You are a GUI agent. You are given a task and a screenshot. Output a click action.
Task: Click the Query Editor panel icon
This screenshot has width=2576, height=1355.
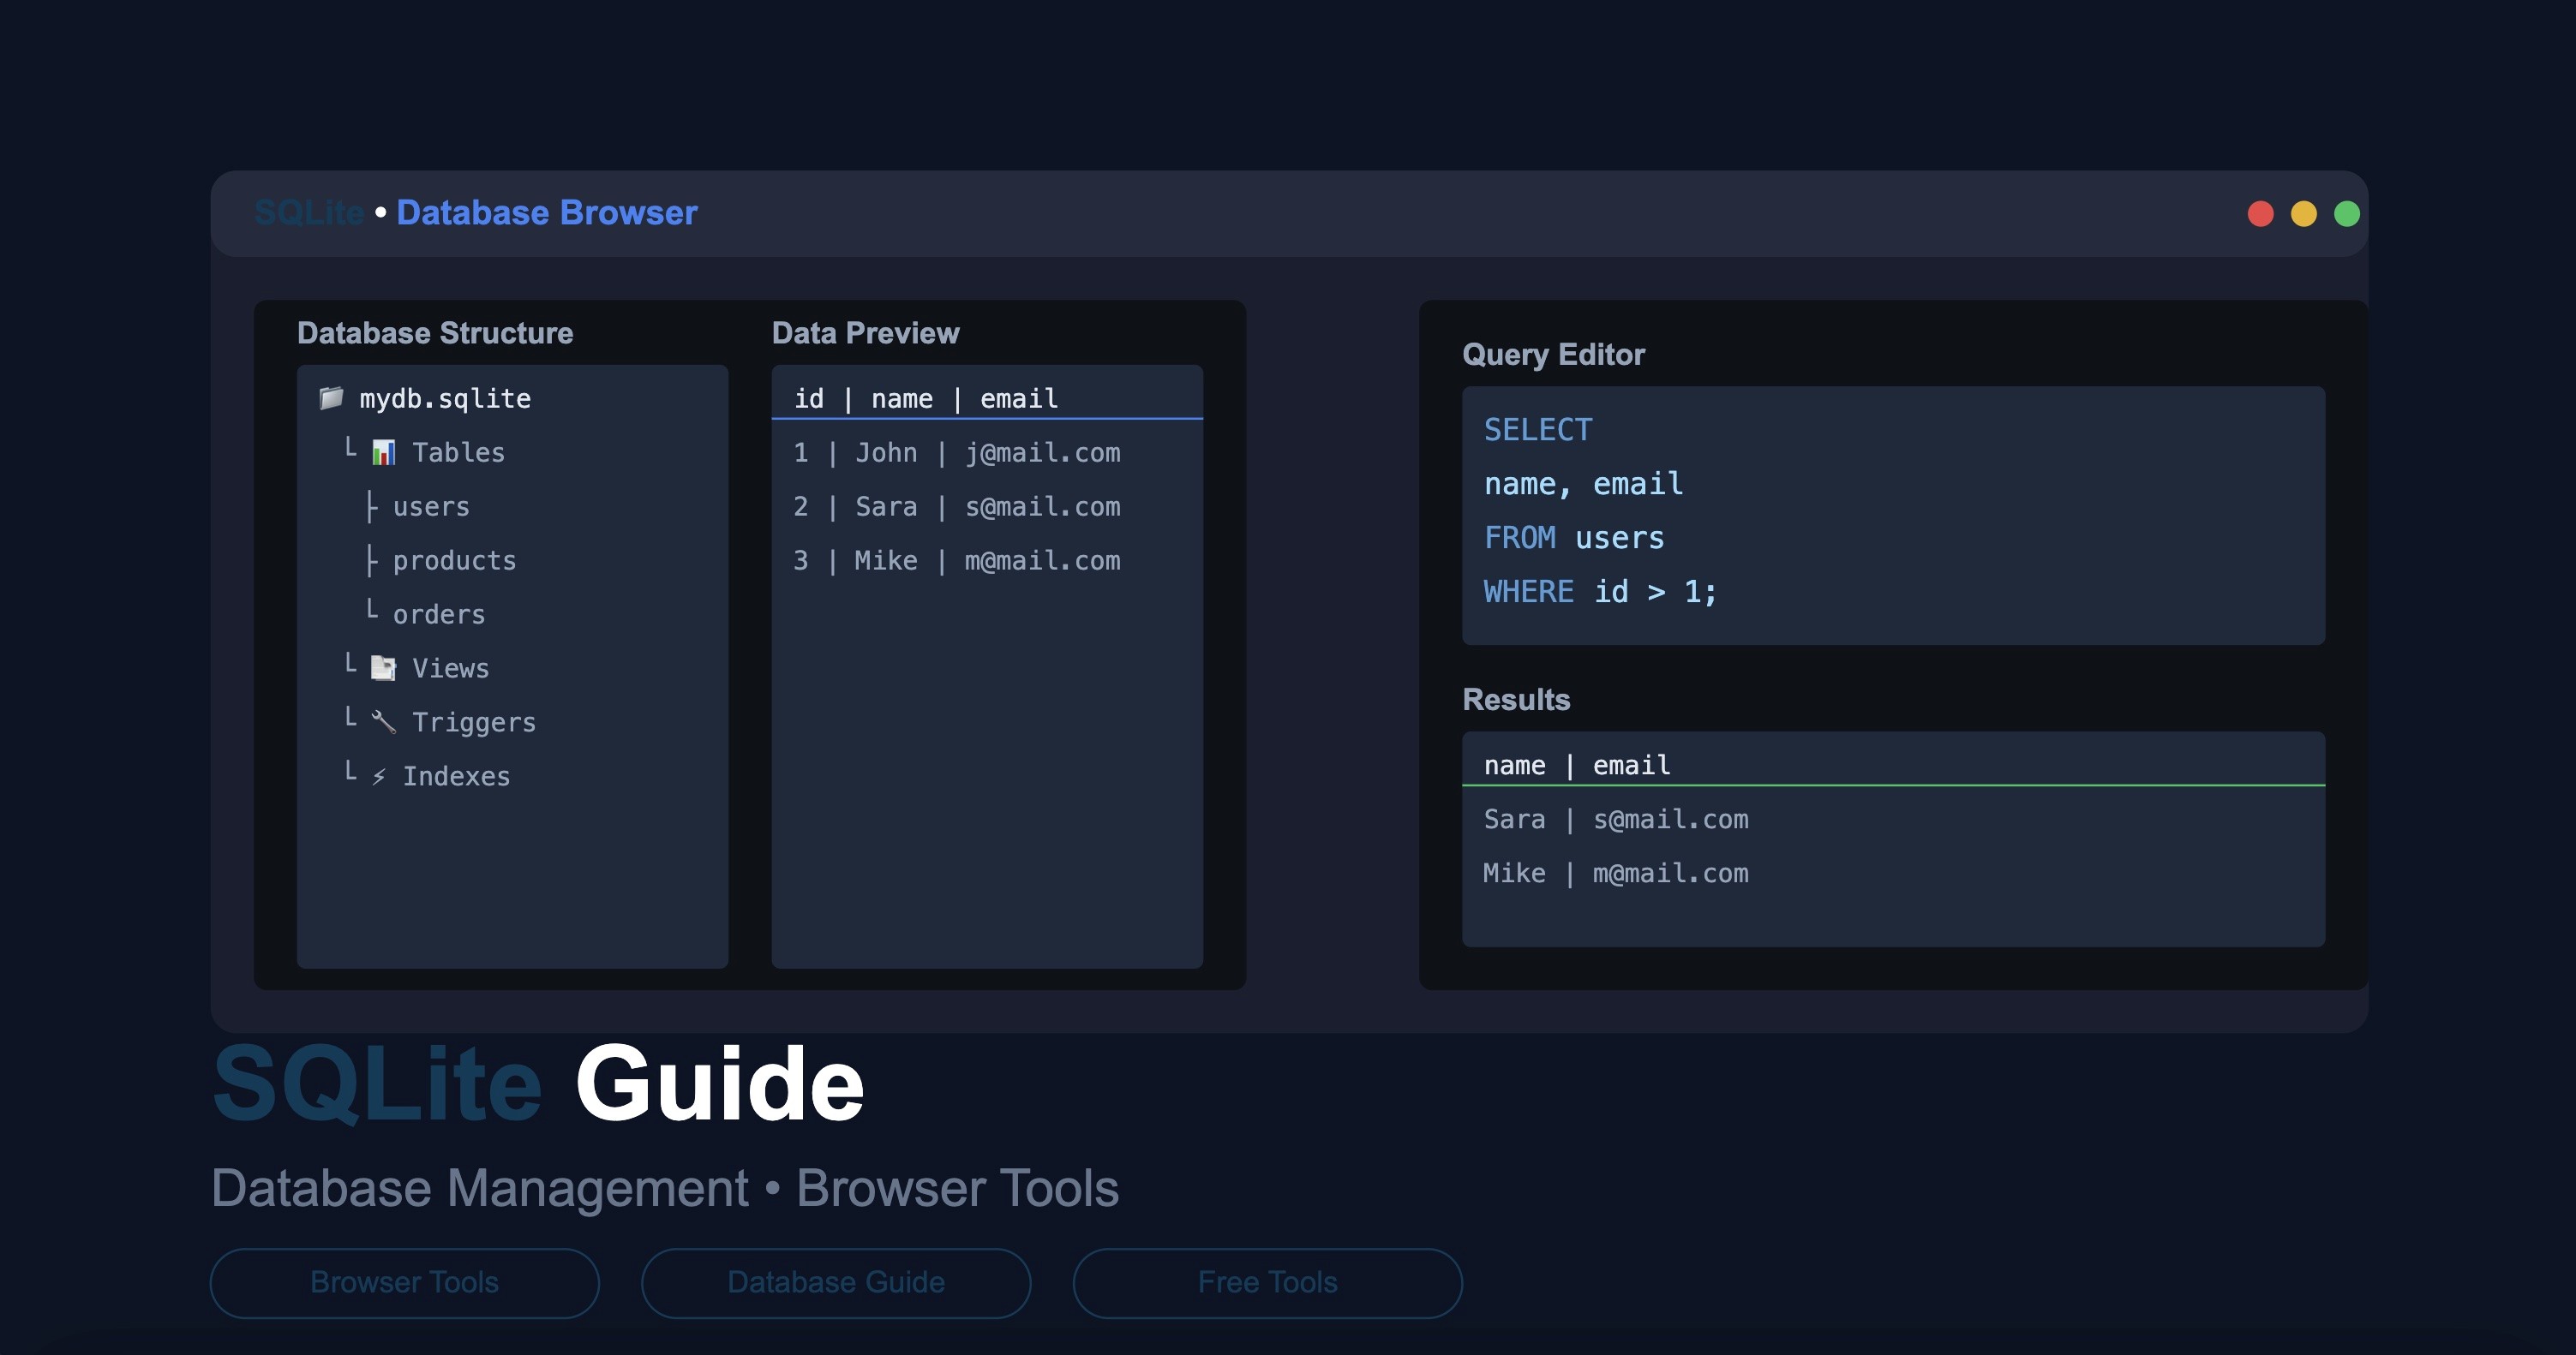pyautogui.click(x=1552, y=352)
